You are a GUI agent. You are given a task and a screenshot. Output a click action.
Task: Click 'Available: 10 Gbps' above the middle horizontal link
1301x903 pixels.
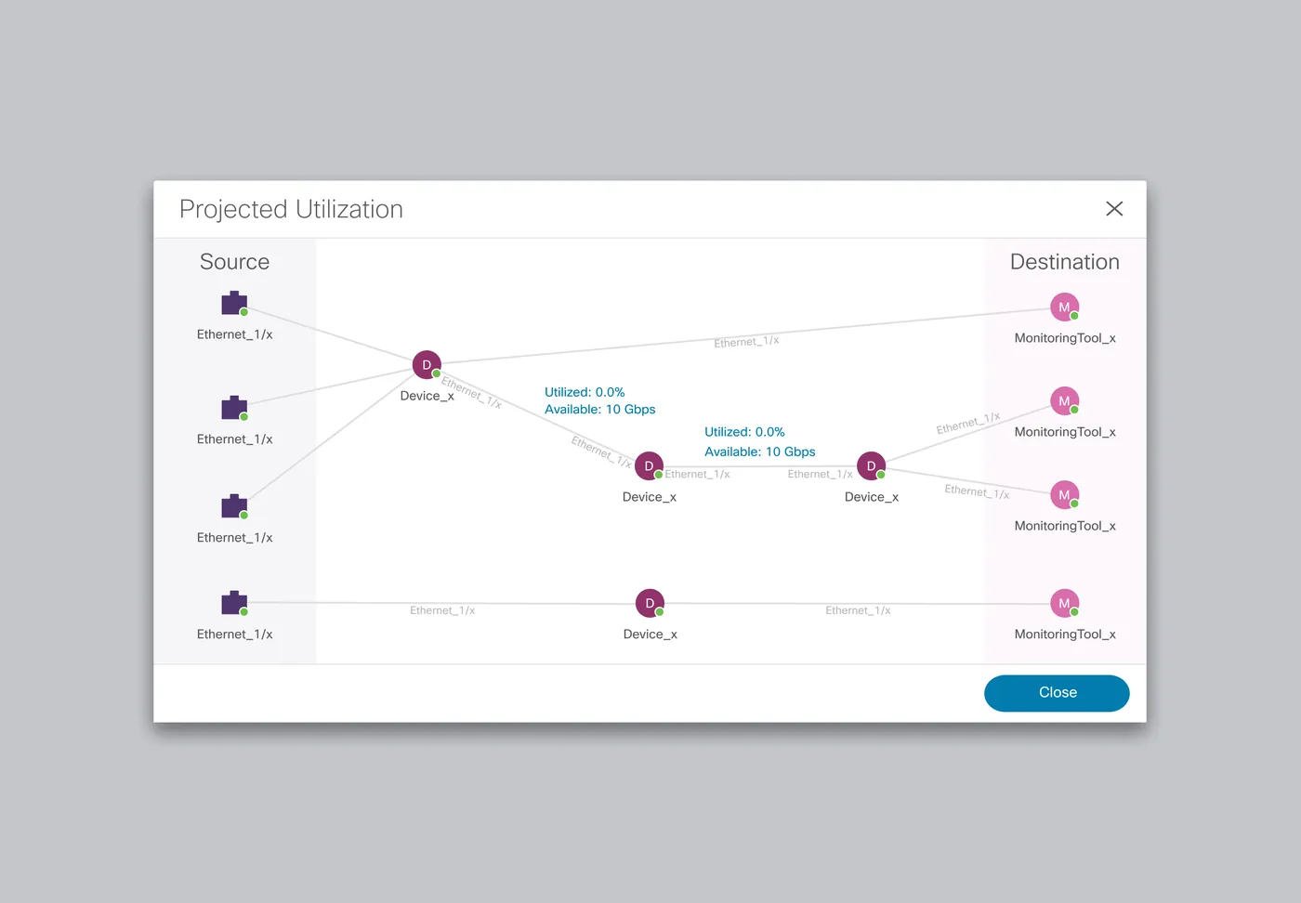tap(760, 451)
